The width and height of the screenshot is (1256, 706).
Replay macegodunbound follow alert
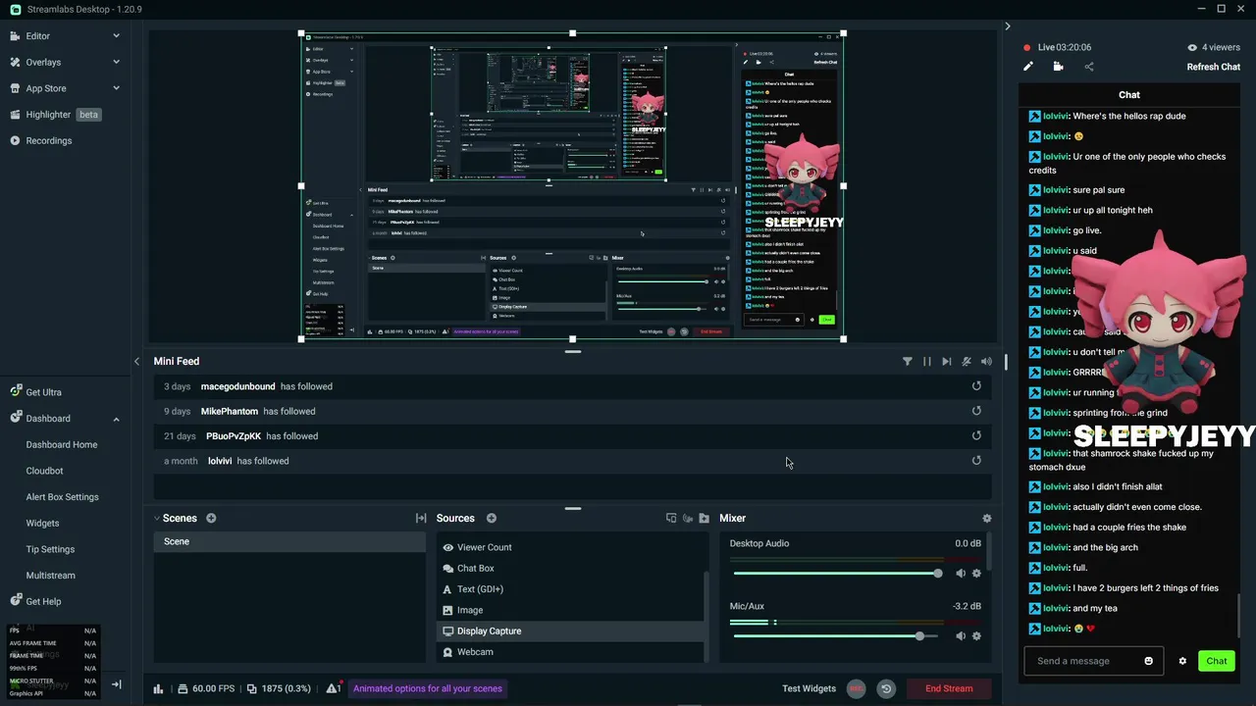point(976,386)
